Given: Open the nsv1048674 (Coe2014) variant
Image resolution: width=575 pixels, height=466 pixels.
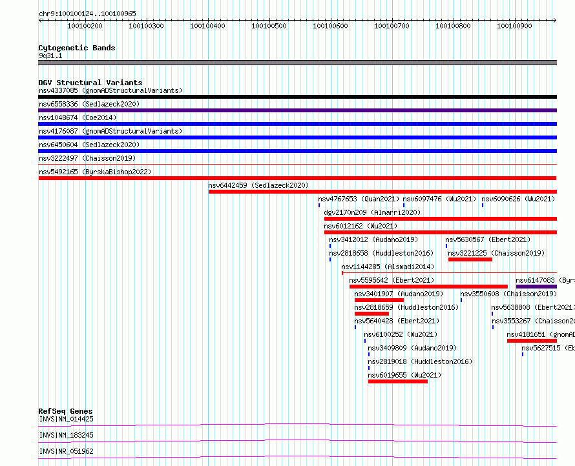Looking at the screenshot, I should pos(78,117).
